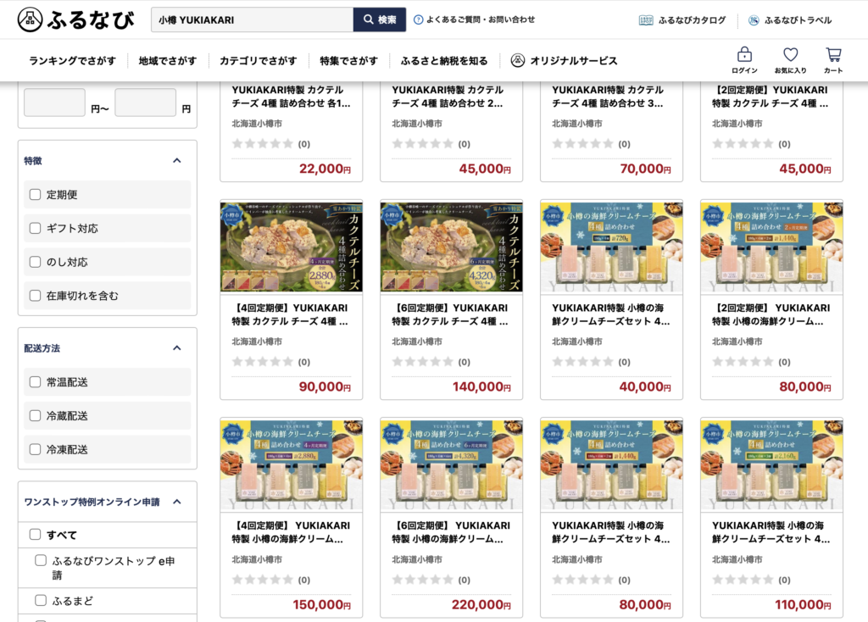Open ランキングでさがす menu
868x622 pixels.
[73, 61]
